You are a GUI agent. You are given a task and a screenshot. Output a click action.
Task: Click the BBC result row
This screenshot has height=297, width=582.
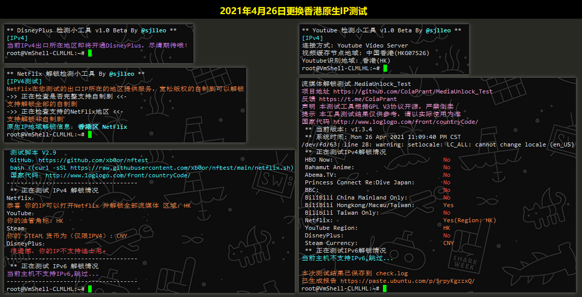[x=377, y=190]
